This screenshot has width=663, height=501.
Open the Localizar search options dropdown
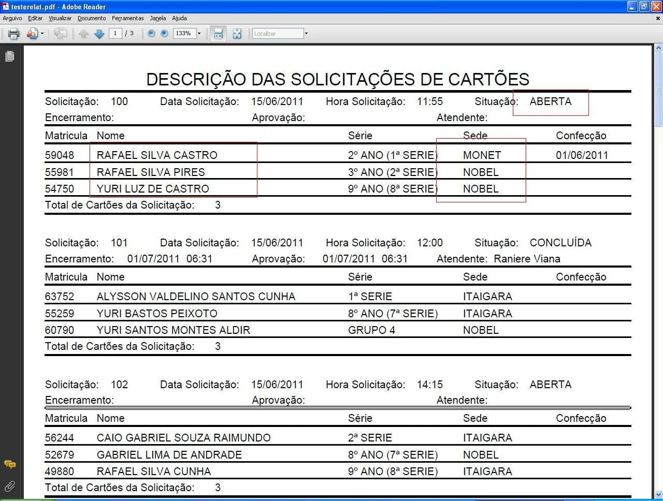tap(306, 34)
